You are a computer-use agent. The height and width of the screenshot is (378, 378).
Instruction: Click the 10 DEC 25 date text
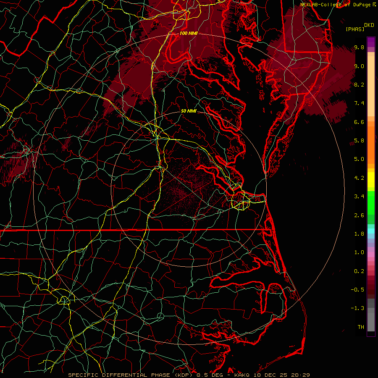(x=271, y=375)
